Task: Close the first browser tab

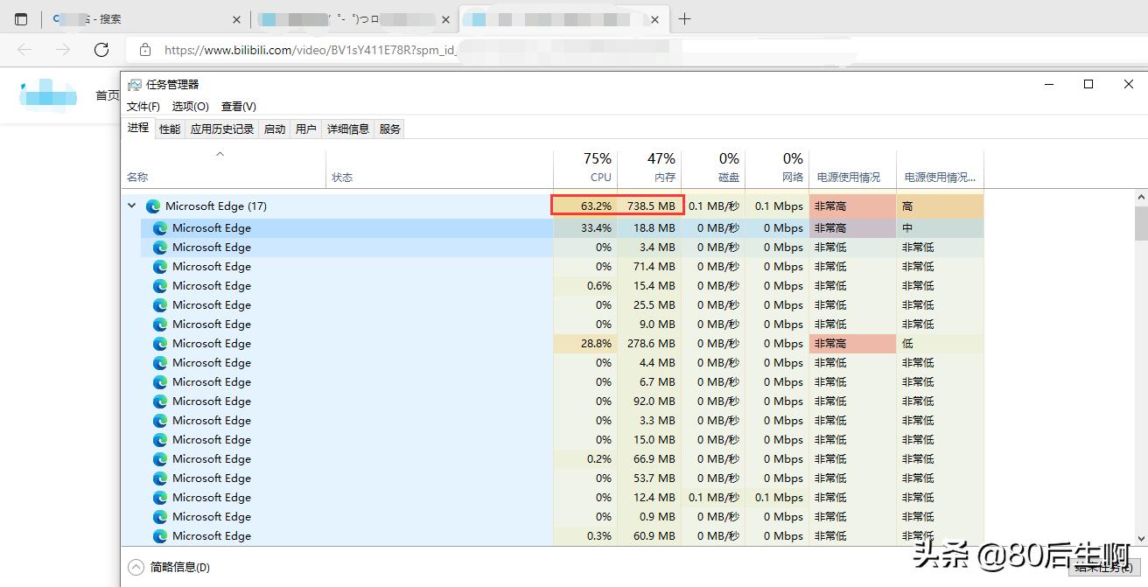Action: [x=236, y=19]
